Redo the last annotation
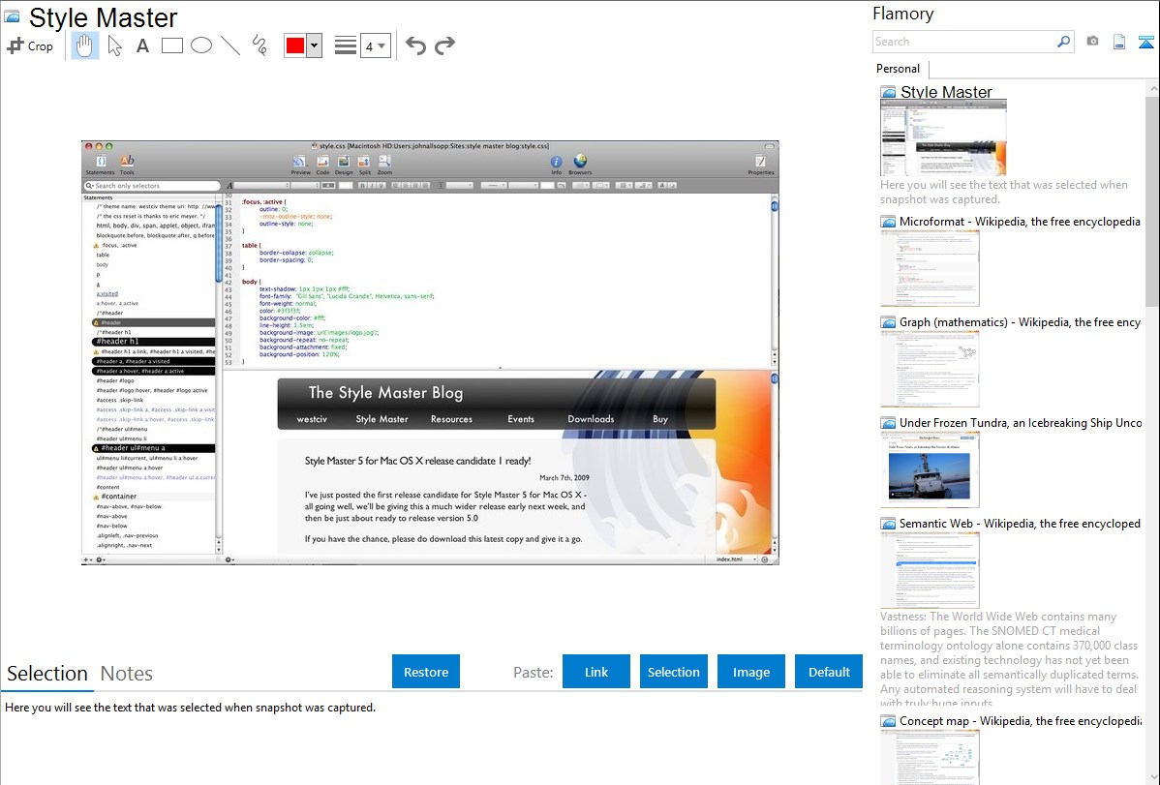 click(444, 45)
